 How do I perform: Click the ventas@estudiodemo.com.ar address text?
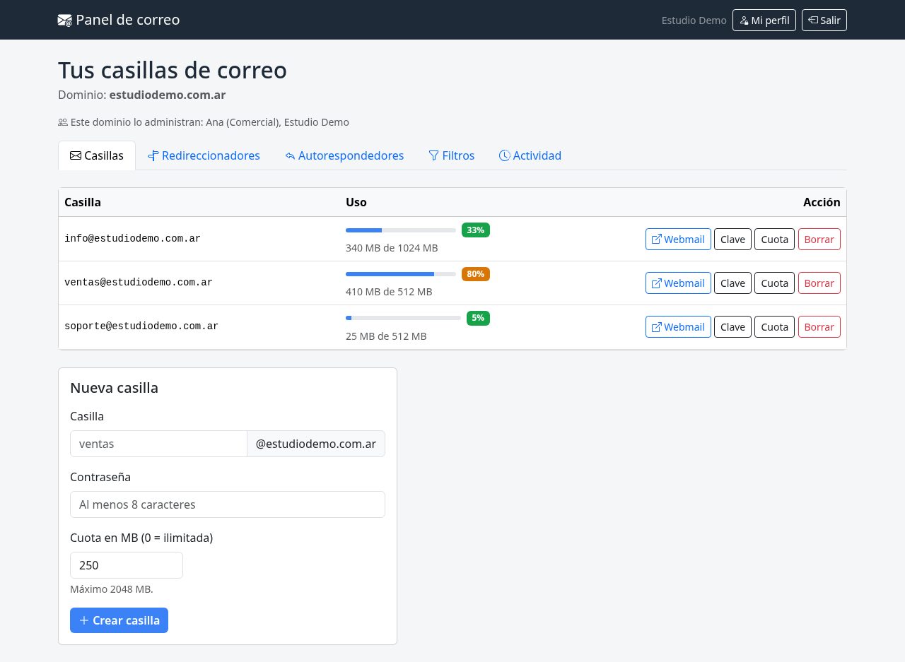[x=139, y=283]
